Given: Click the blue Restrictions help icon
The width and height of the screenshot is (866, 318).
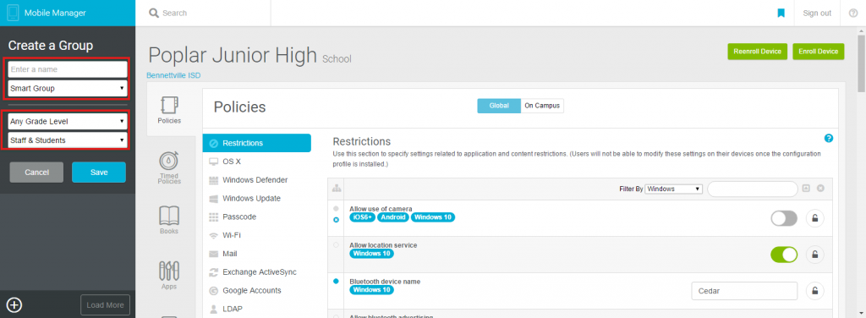Looking at the screenshot, I should [829, 139].
